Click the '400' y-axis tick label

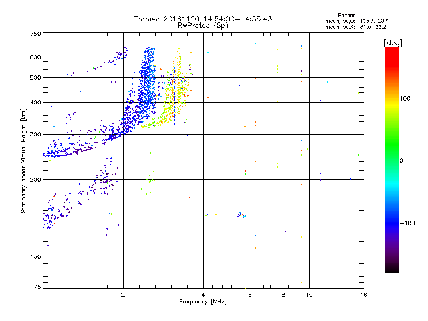click(x=35, y=103)
